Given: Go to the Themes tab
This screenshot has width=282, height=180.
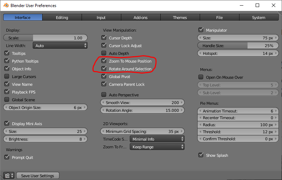Looking at the screenshot, I should [x=180, y=18].
